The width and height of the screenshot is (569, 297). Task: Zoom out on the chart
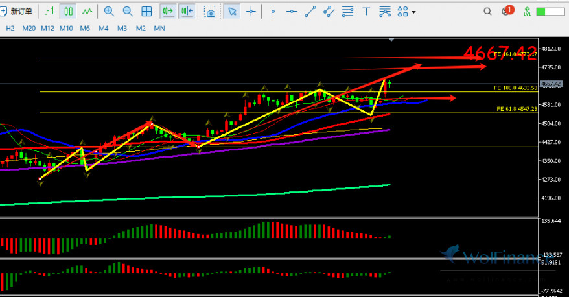[x=128, y=12]
